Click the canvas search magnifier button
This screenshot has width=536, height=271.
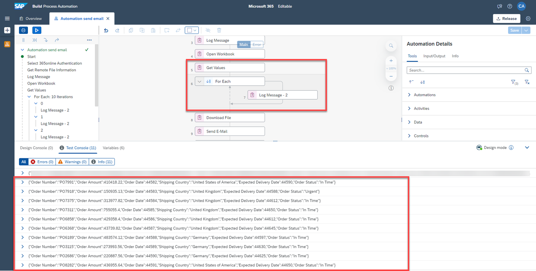[x=391, y=46]
